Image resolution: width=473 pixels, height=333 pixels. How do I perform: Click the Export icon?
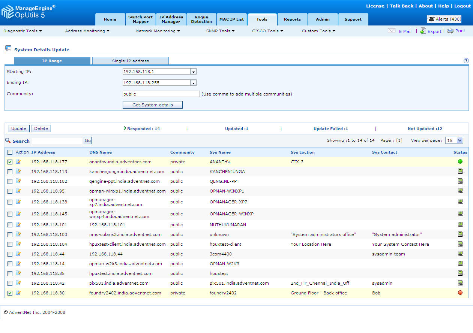(423, 31)
